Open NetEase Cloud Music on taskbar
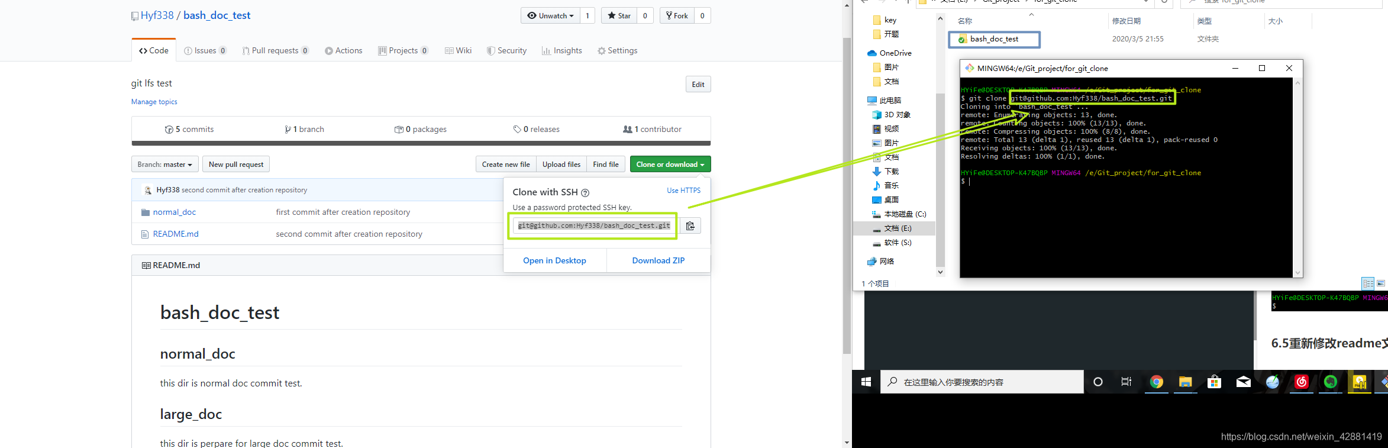 pos(1302,382)
